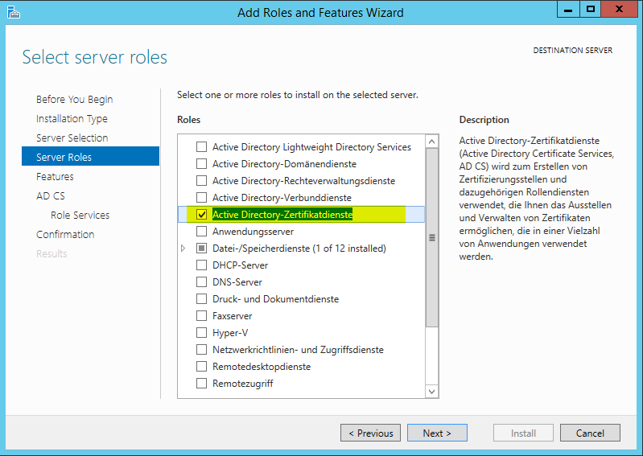
Task: Go to Features step
Action: tap(55, 177)
